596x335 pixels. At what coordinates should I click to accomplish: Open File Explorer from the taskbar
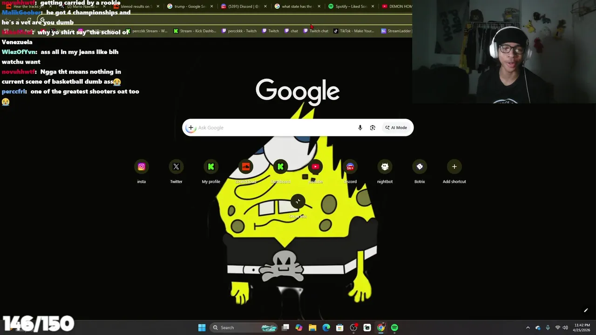pyautogui.click(x=312, y=328)
